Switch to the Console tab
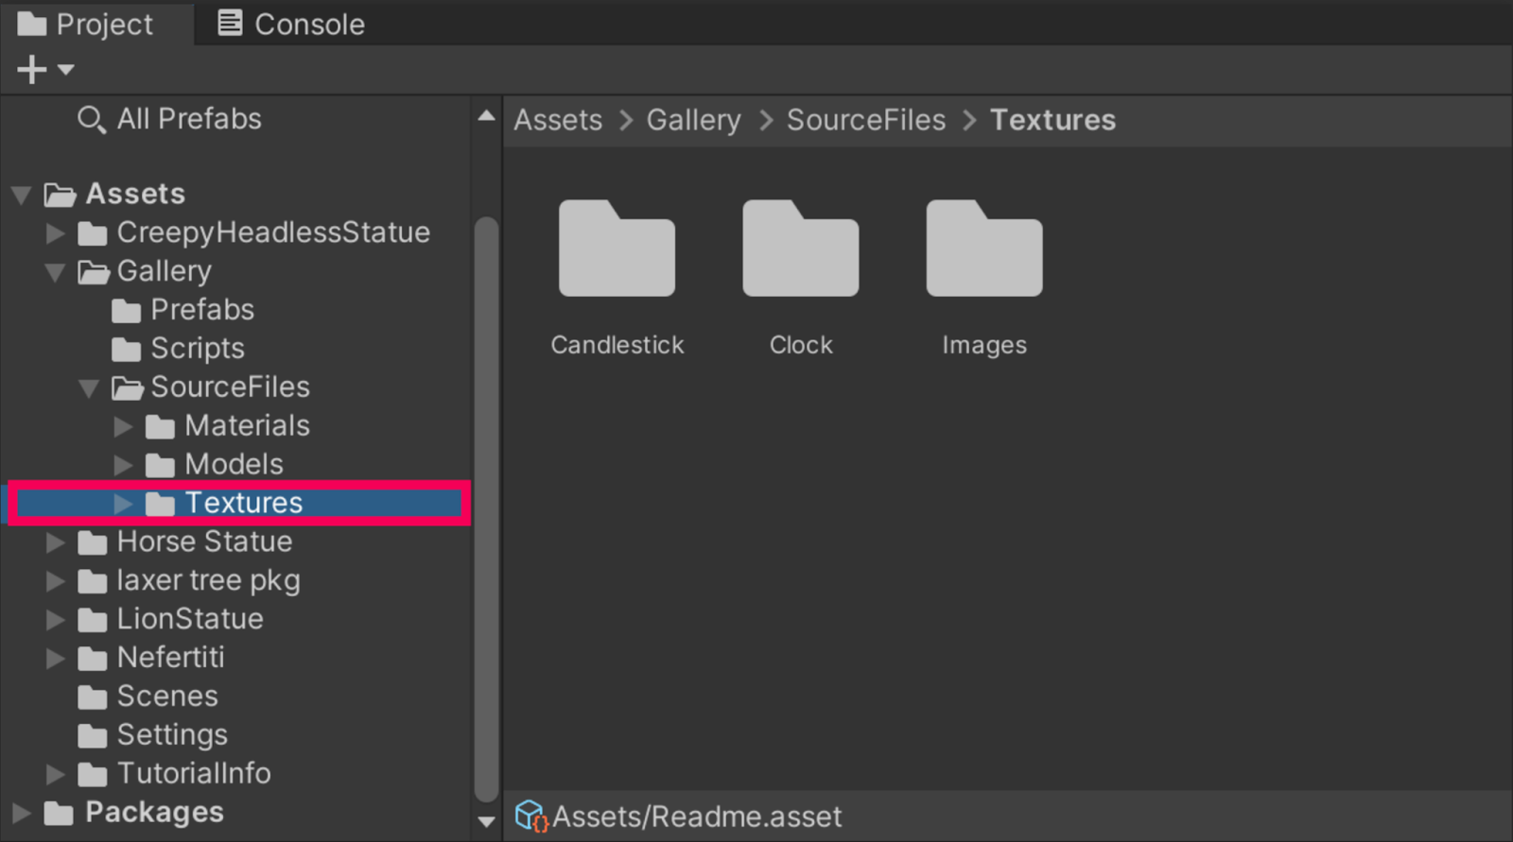 pos(291,24)
